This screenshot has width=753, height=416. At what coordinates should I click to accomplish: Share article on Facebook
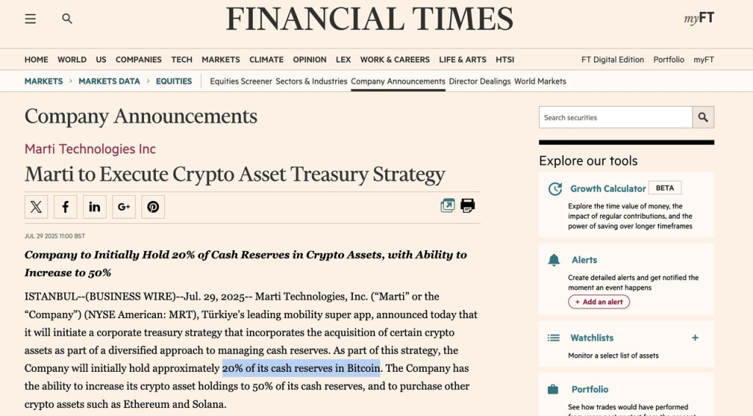pyautogui.click(x=65, y=207)
